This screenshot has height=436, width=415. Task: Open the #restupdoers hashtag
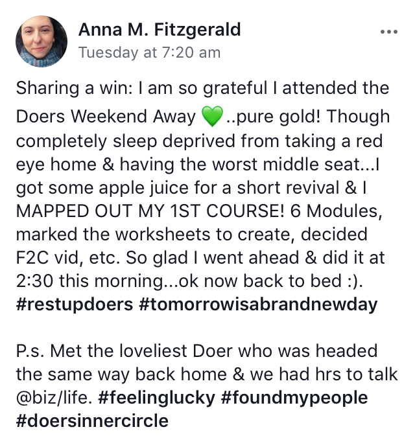[x=72, y=304]
